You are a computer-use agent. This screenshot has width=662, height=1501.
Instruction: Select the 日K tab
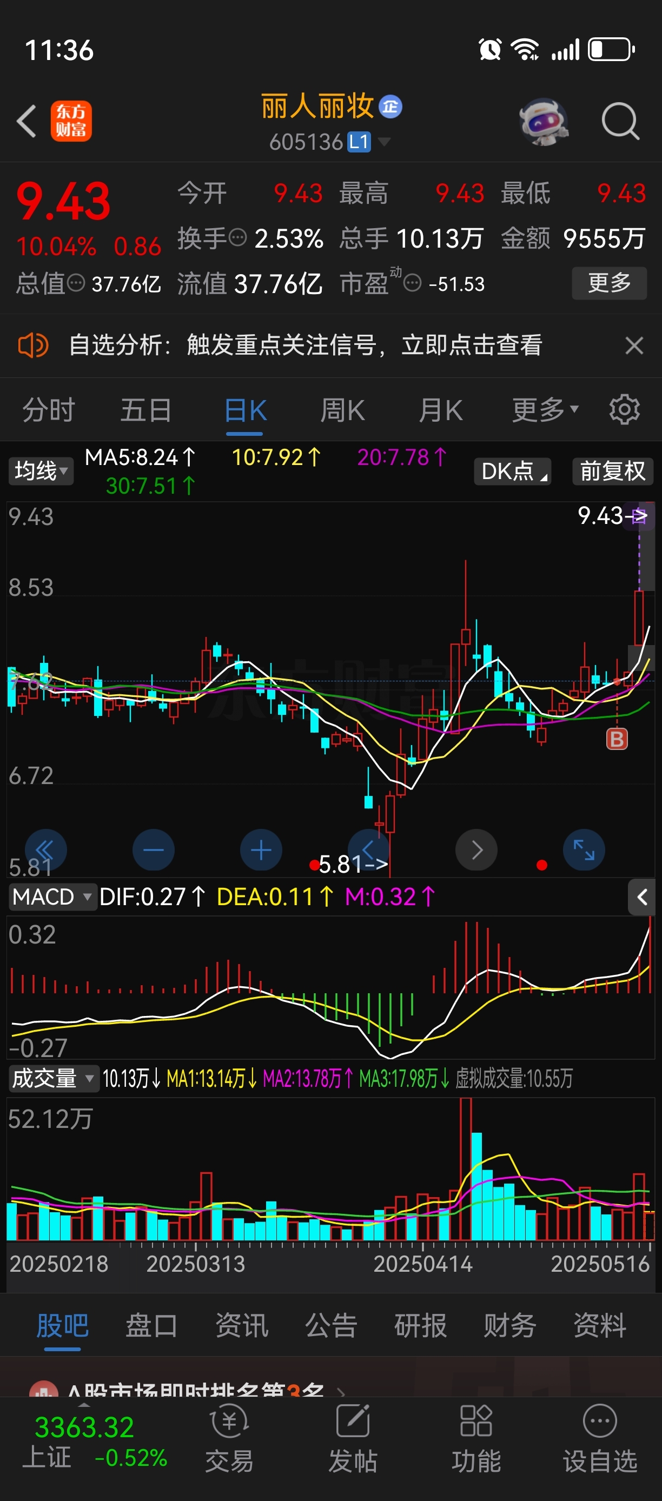[246, 410]
